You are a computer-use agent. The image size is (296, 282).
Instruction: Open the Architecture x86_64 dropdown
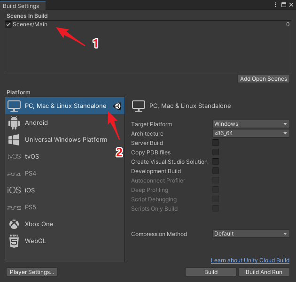point(251,133)
